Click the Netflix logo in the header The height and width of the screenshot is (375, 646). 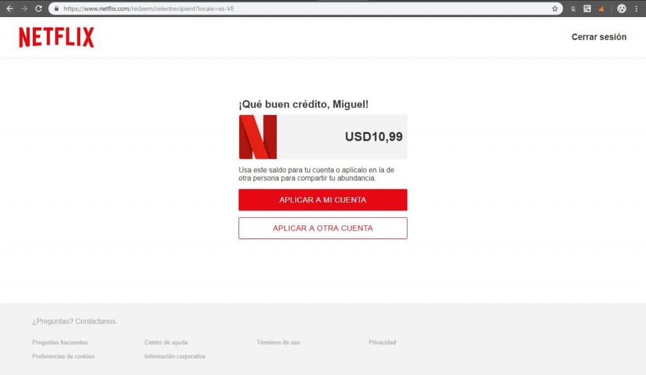tap(56, 37)
